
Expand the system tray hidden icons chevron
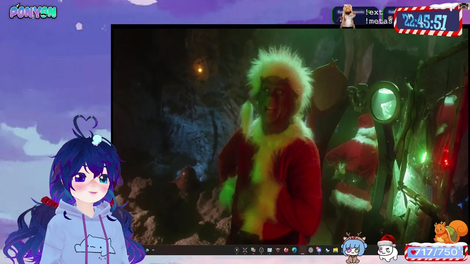click(153, 250)
